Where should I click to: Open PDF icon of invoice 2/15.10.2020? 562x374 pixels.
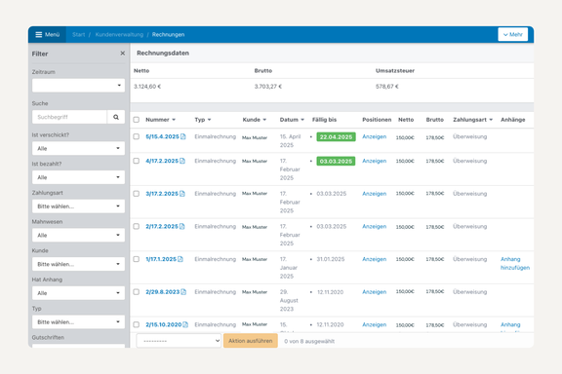click(x=185, y=324)
